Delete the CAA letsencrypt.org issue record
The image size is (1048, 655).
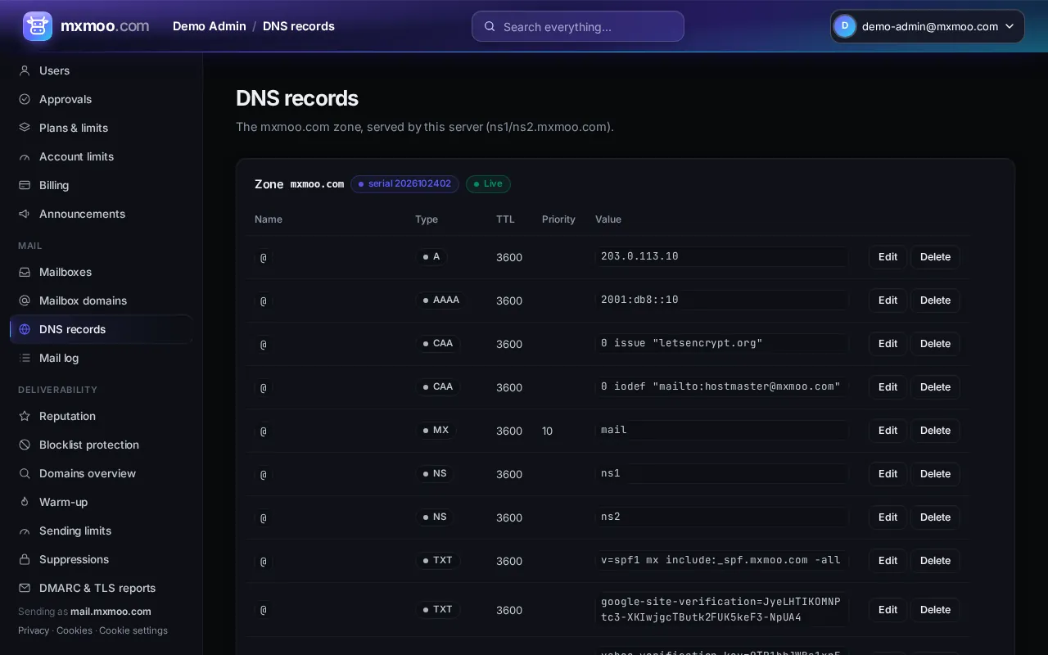click(935, 344)
